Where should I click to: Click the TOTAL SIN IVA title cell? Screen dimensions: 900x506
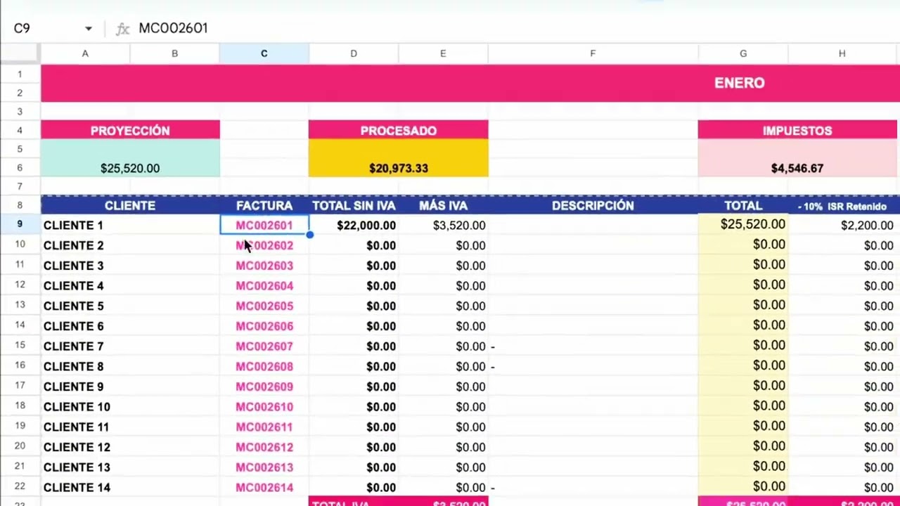click(x=354, y=205)
